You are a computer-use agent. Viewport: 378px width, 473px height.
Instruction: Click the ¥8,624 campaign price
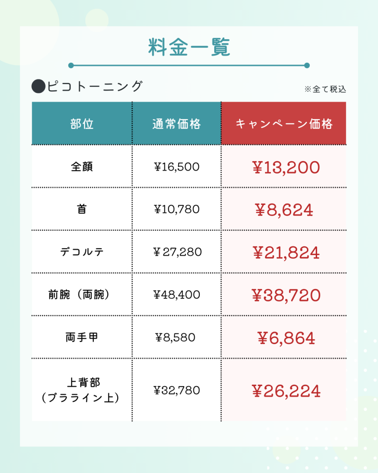284,210
